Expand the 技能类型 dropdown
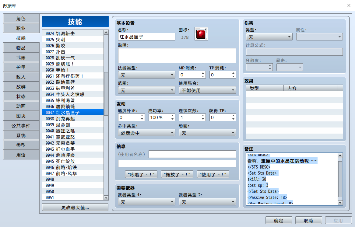The width and height of the screenshot is (355, 227). point(147,75)
